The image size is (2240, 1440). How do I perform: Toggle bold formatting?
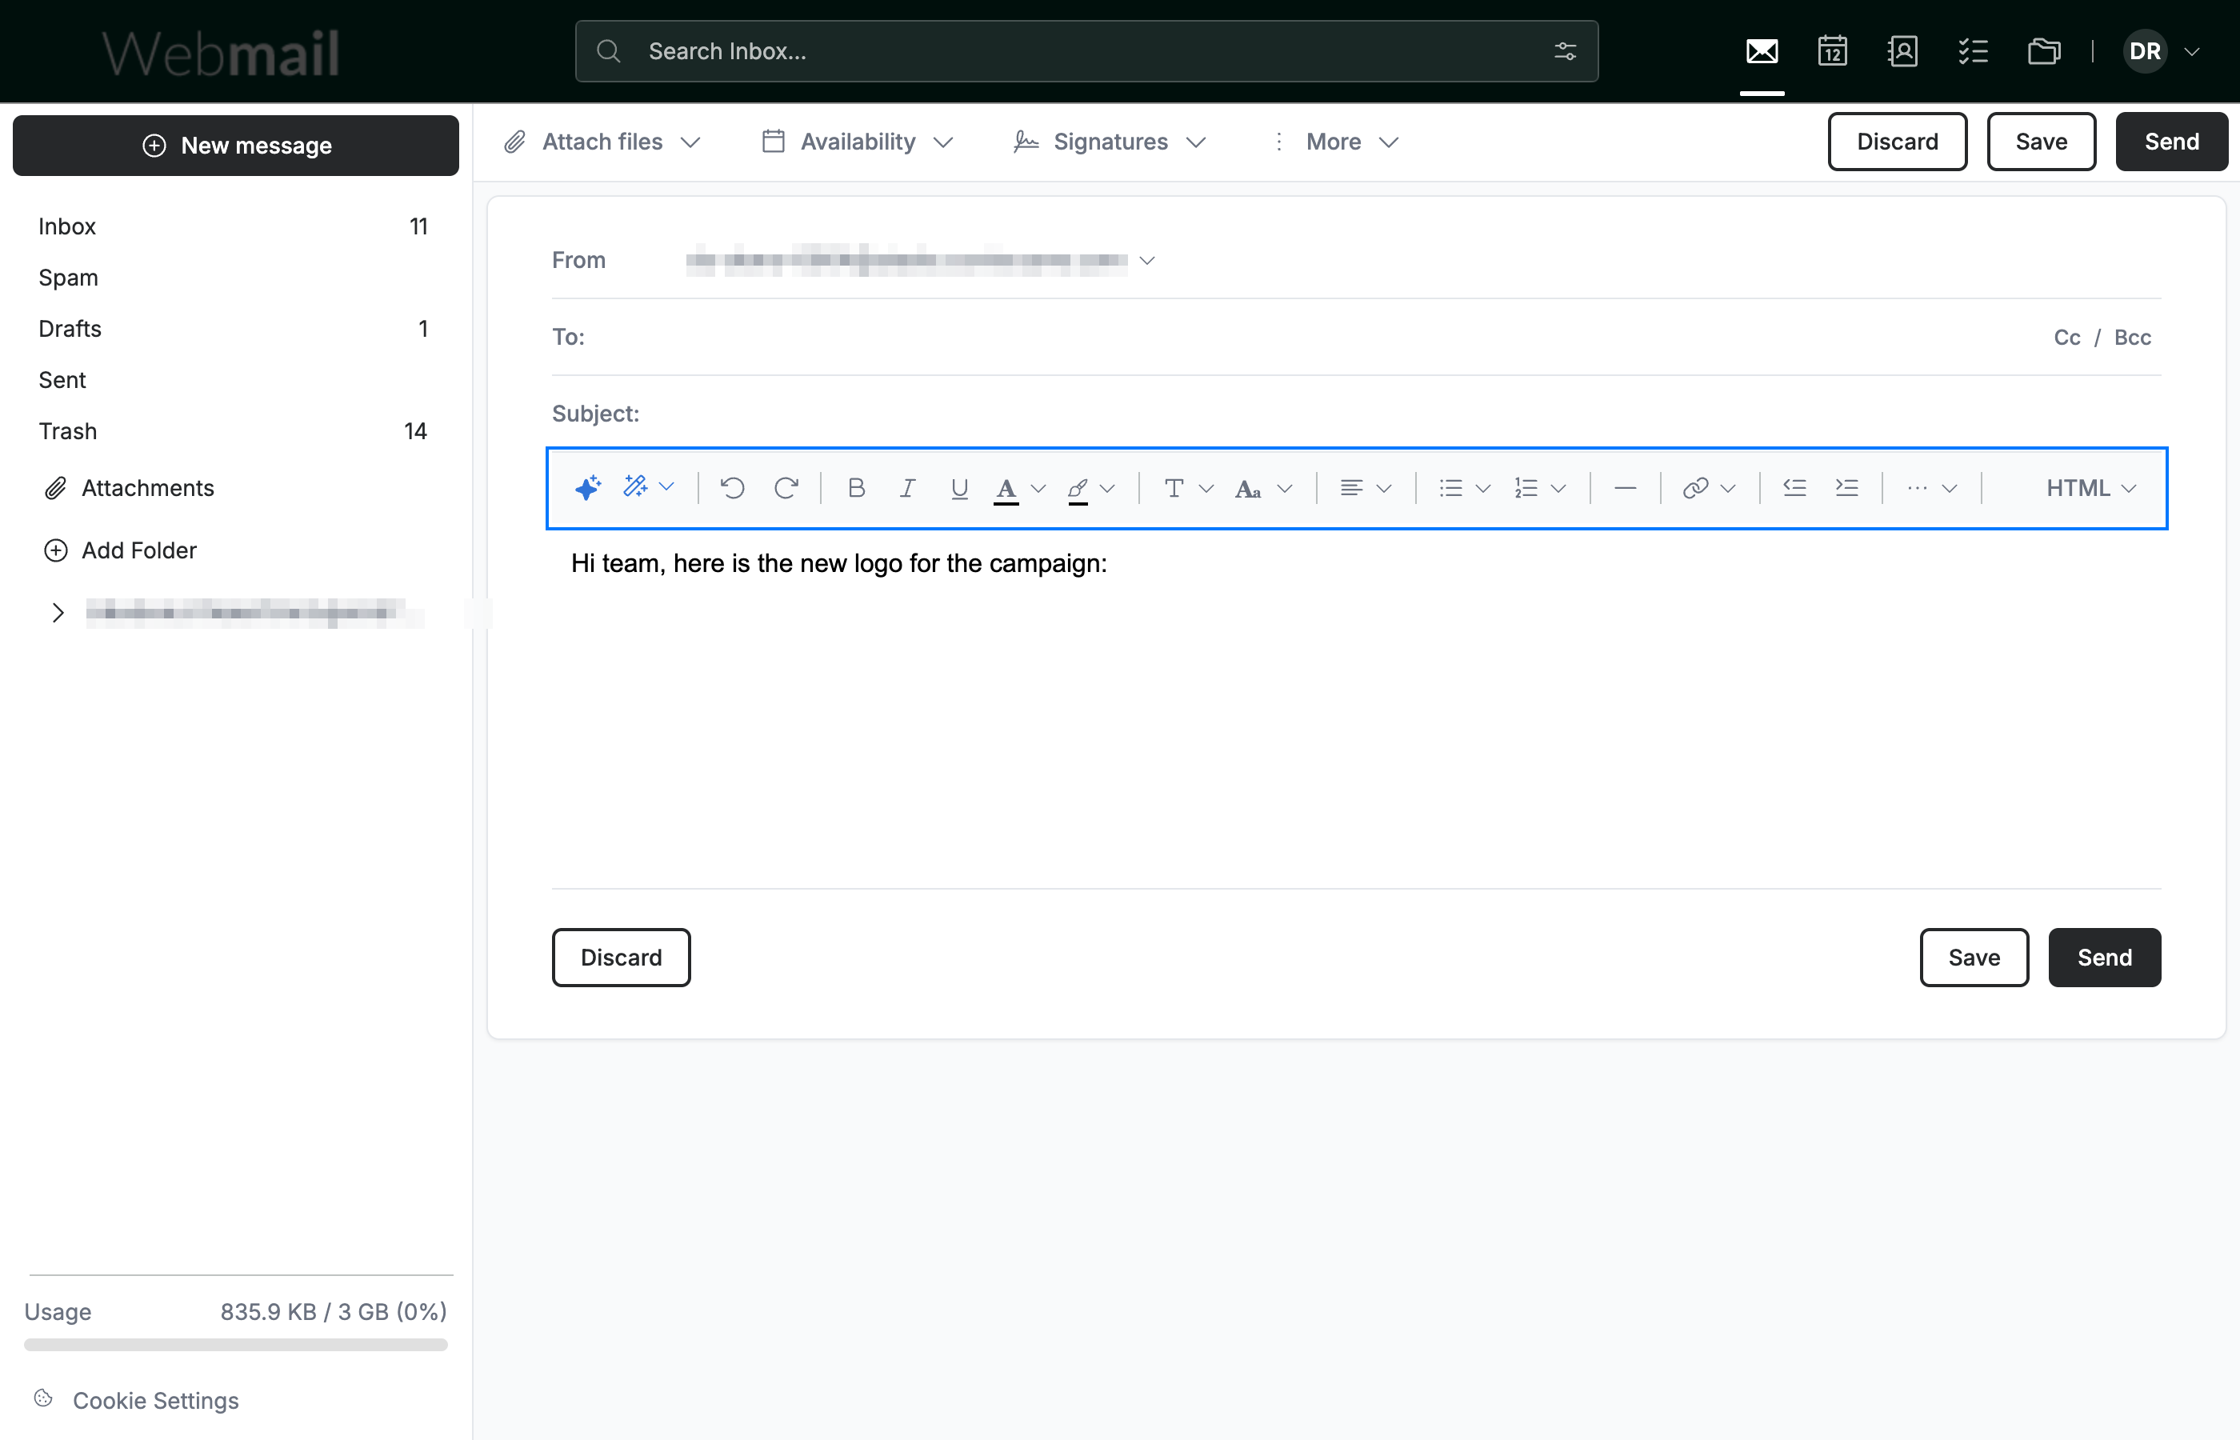pos(855,487)
